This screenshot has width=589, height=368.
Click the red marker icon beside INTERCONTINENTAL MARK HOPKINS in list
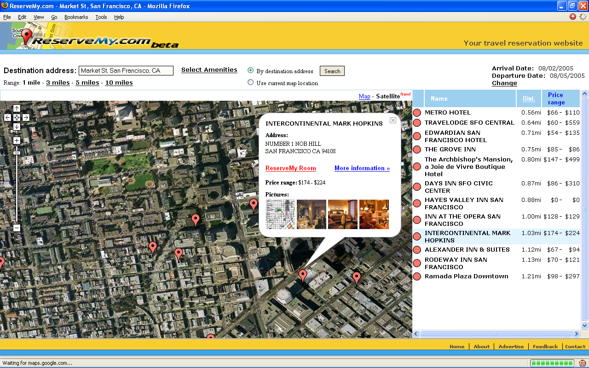[417, 236]
